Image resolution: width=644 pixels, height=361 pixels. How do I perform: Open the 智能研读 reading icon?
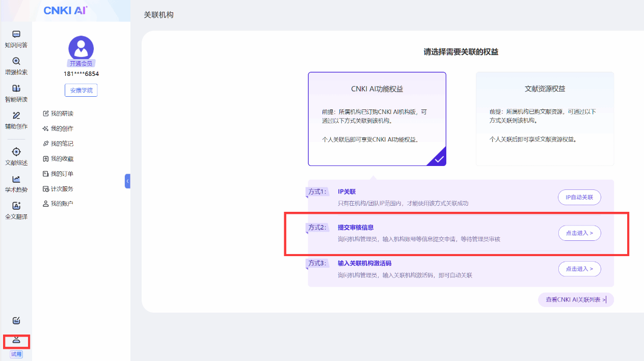coord(16,89)
